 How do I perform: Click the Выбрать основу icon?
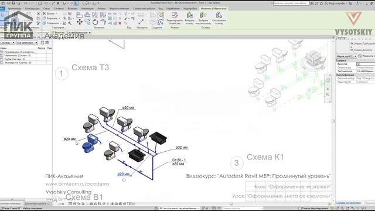pyautogui.click(x=190, y=15)
